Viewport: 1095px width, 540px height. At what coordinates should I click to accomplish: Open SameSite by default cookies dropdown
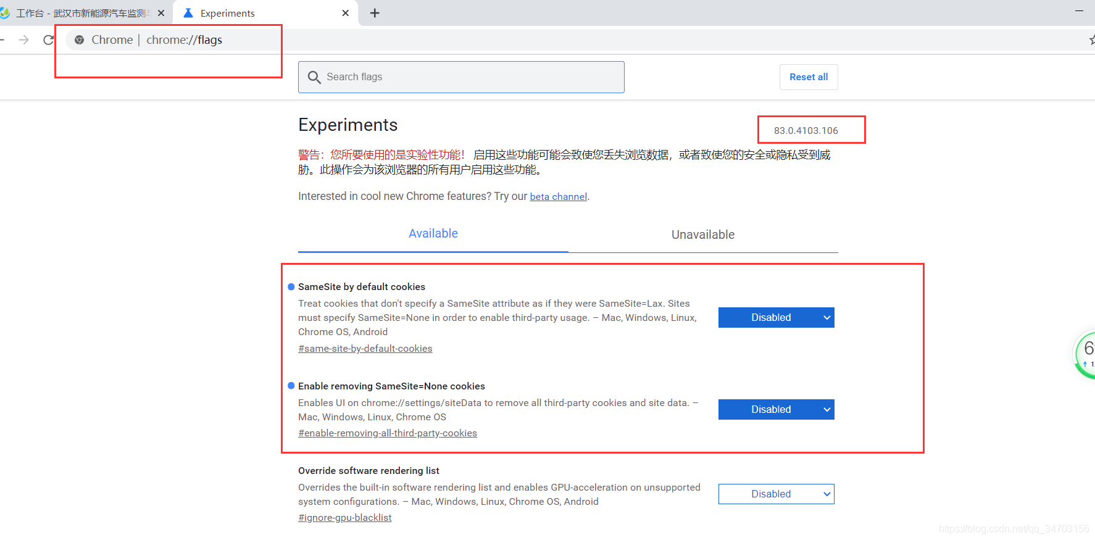[776, 317]
